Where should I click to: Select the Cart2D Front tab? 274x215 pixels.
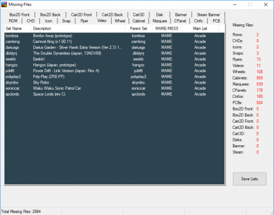pos(81,15)
